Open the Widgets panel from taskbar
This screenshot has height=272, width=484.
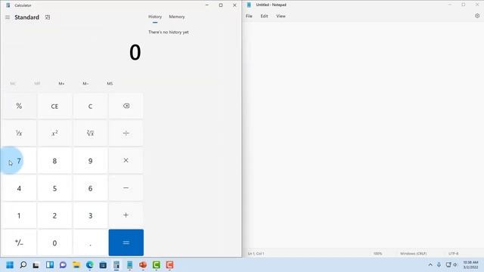tap(50, 265)
